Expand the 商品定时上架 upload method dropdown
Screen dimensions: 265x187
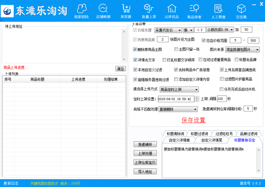(x=179, y=89)
